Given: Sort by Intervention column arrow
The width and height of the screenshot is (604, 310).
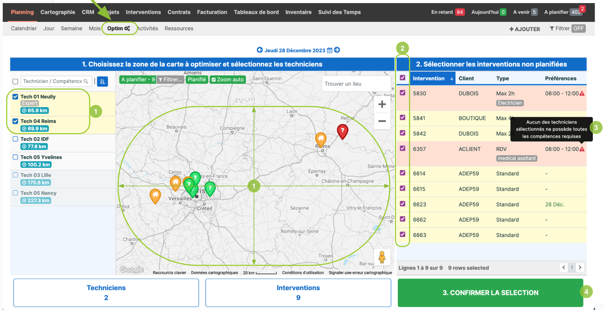Looking at the screenshot, I should pyautogui.click(x=451, y=79).
